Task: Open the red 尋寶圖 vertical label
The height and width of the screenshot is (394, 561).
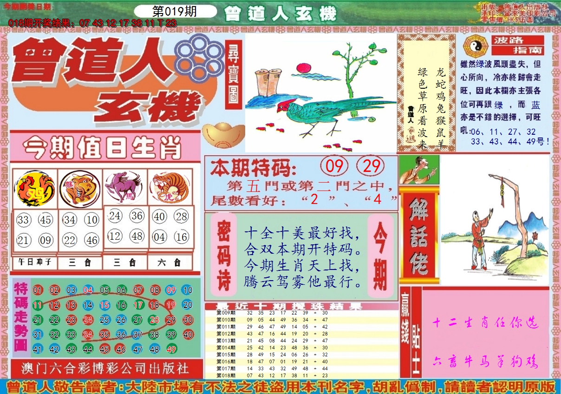Action: (233, 75)
